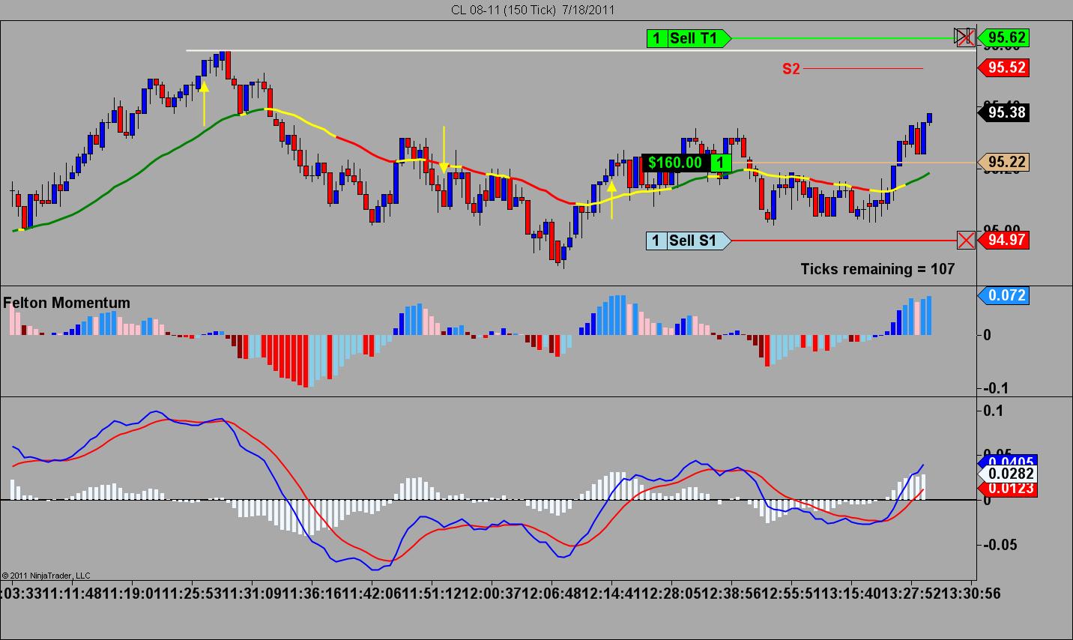Image resolution: width=1073 pixels, height=640 pixels.
Task: Select the Felton Momentum indicator title
Action: [67, 303]
